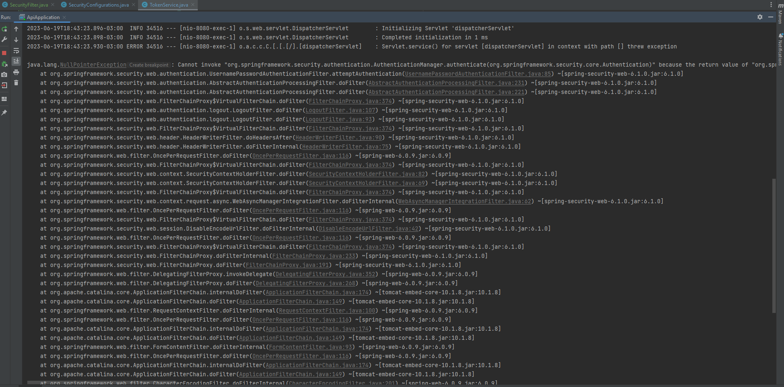Screen dimensions: 784x387
Task: Click the Exit application red arrow icon
Action: (x=5, y=85)
